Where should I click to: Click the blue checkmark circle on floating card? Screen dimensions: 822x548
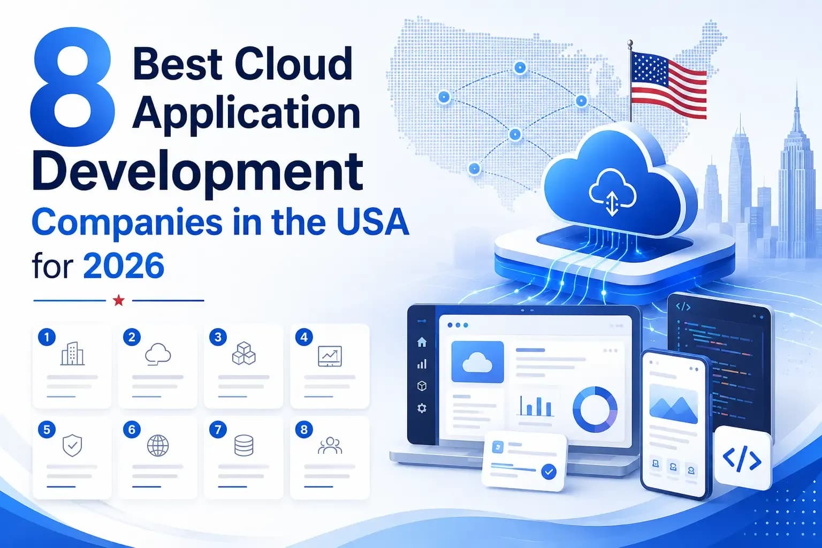tap(549, 471)
